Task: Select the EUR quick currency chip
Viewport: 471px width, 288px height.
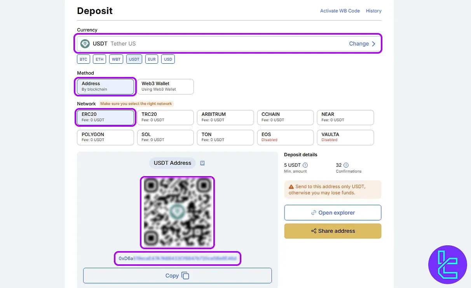Action: pos(152,59)
